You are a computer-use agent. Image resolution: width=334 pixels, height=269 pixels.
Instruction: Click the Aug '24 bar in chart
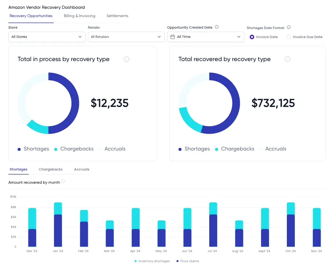coord(239,234)
